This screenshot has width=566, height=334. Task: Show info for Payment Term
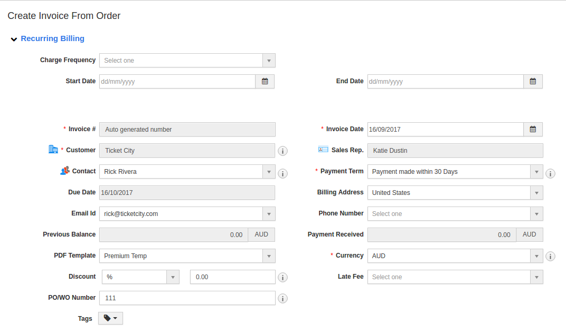550,173
